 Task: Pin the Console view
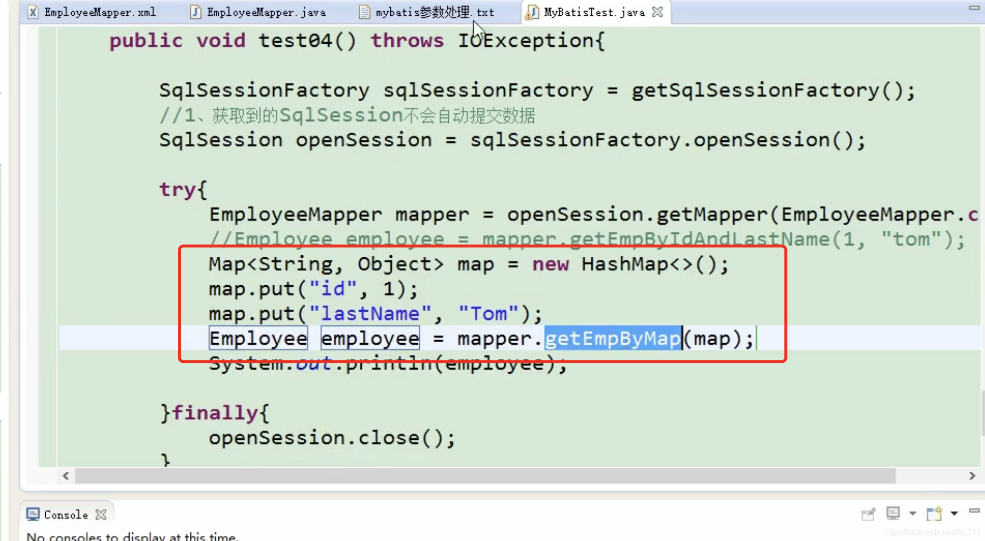click(868, 514)
